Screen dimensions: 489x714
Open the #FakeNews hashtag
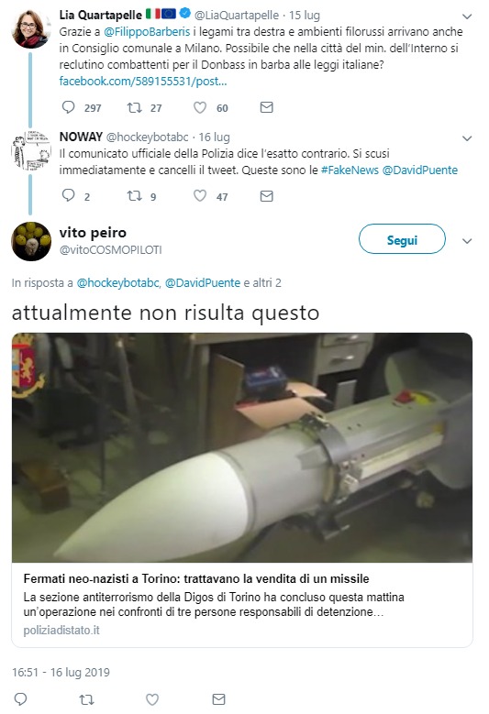[350, 170]
